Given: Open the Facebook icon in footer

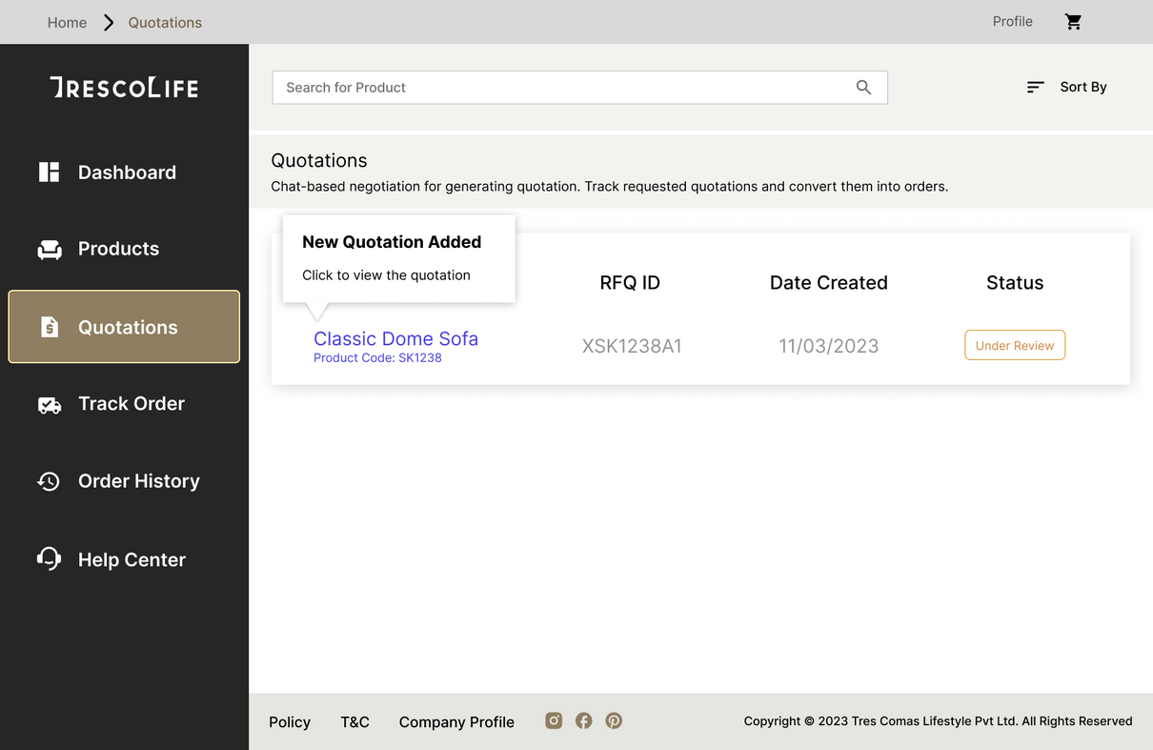Looking at the screenshot, I should [x=584, y=720].
